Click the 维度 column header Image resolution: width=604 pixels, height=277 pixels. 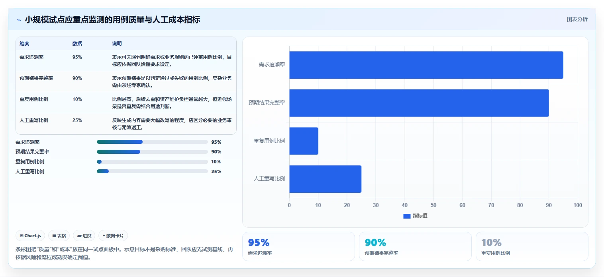coord(24,44)
